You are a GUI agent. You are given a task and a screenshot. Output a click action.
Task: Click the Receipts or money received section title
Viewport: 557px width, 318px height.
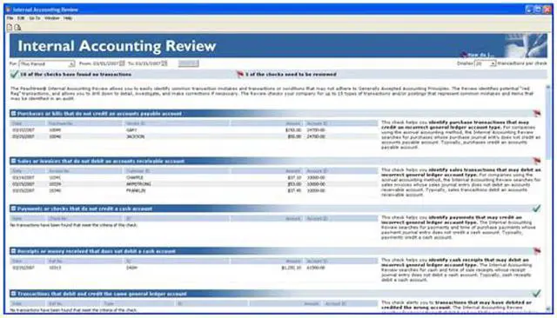pyautogui.click(x=97, y=251)
